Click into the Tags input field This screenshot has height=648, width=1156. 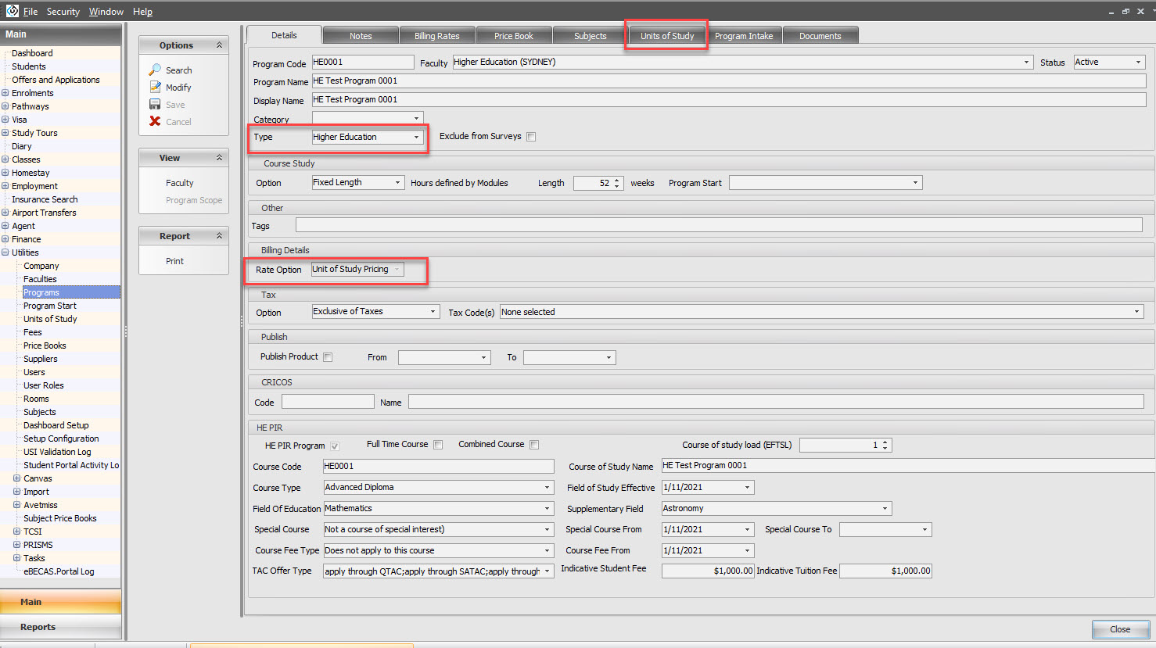(718, 225)
